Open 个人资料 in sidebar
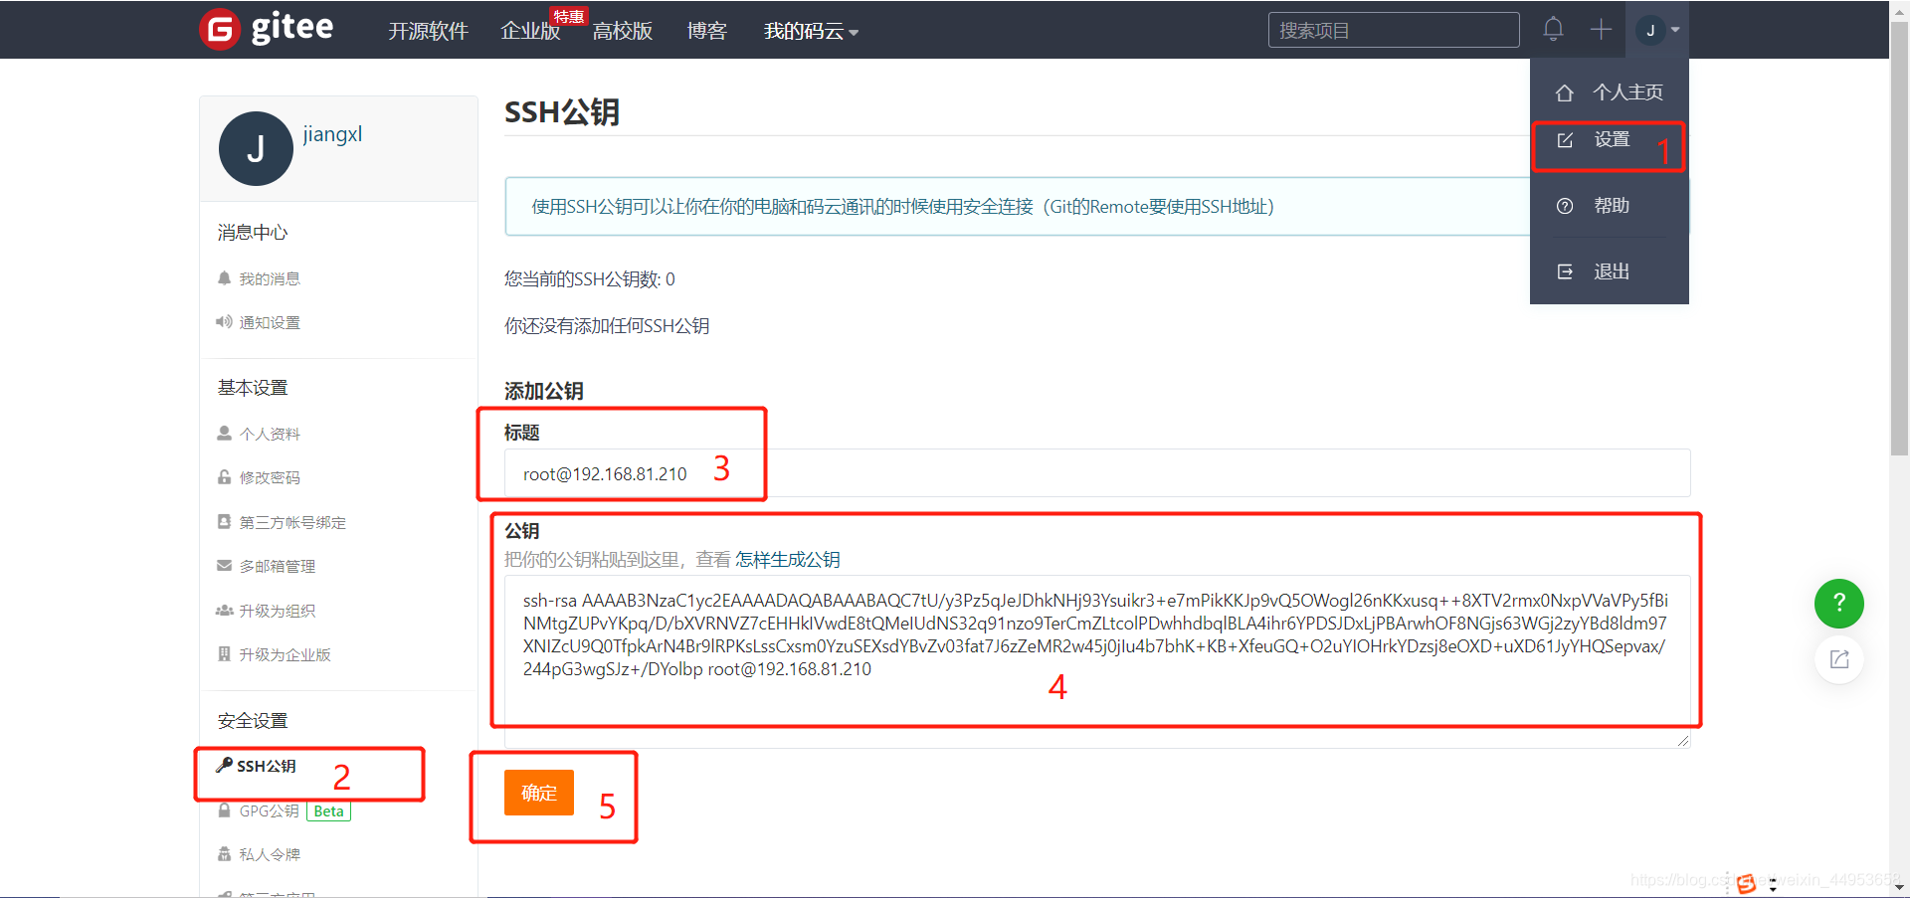The image size is (1910, 898). tap(270, 434)
